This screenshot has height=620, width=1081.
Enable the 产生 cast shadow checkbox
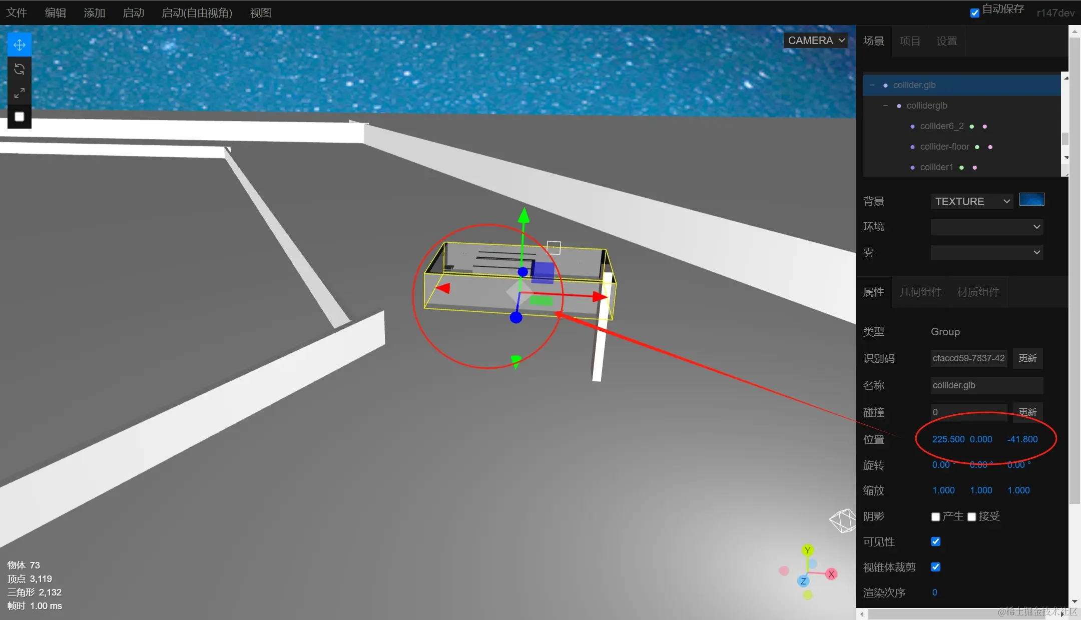(935, 517)
